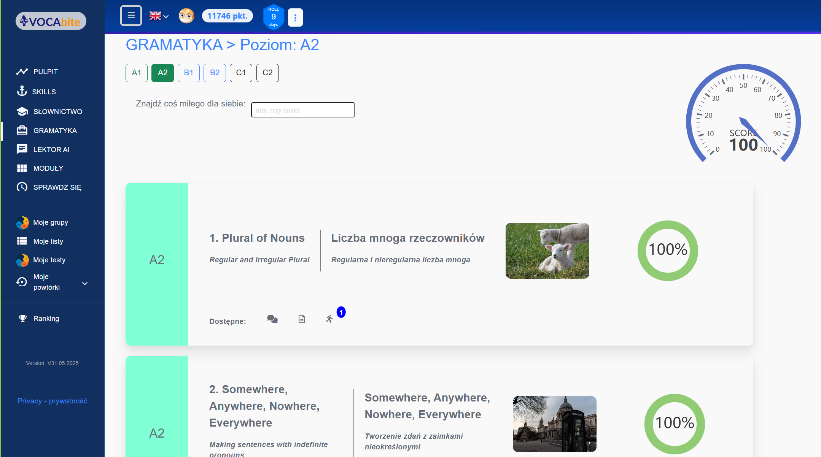Open SKILLS in the sidebar
This screenshot has height=457, width=821.
(x=44, y=92)
